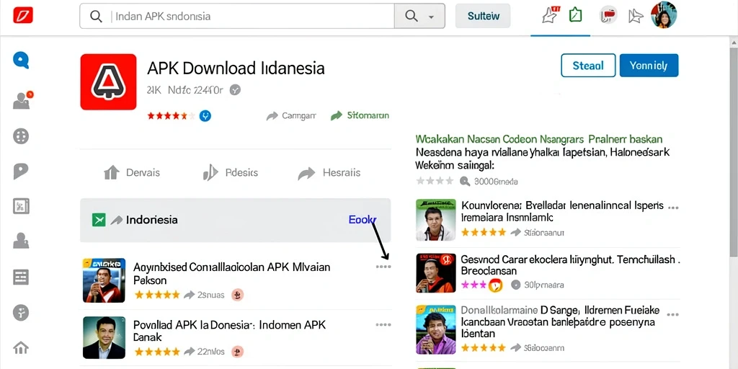This screenshot has height=369, width=738.
Task: Click the square image sidebar icon
Action: [21, 206]
